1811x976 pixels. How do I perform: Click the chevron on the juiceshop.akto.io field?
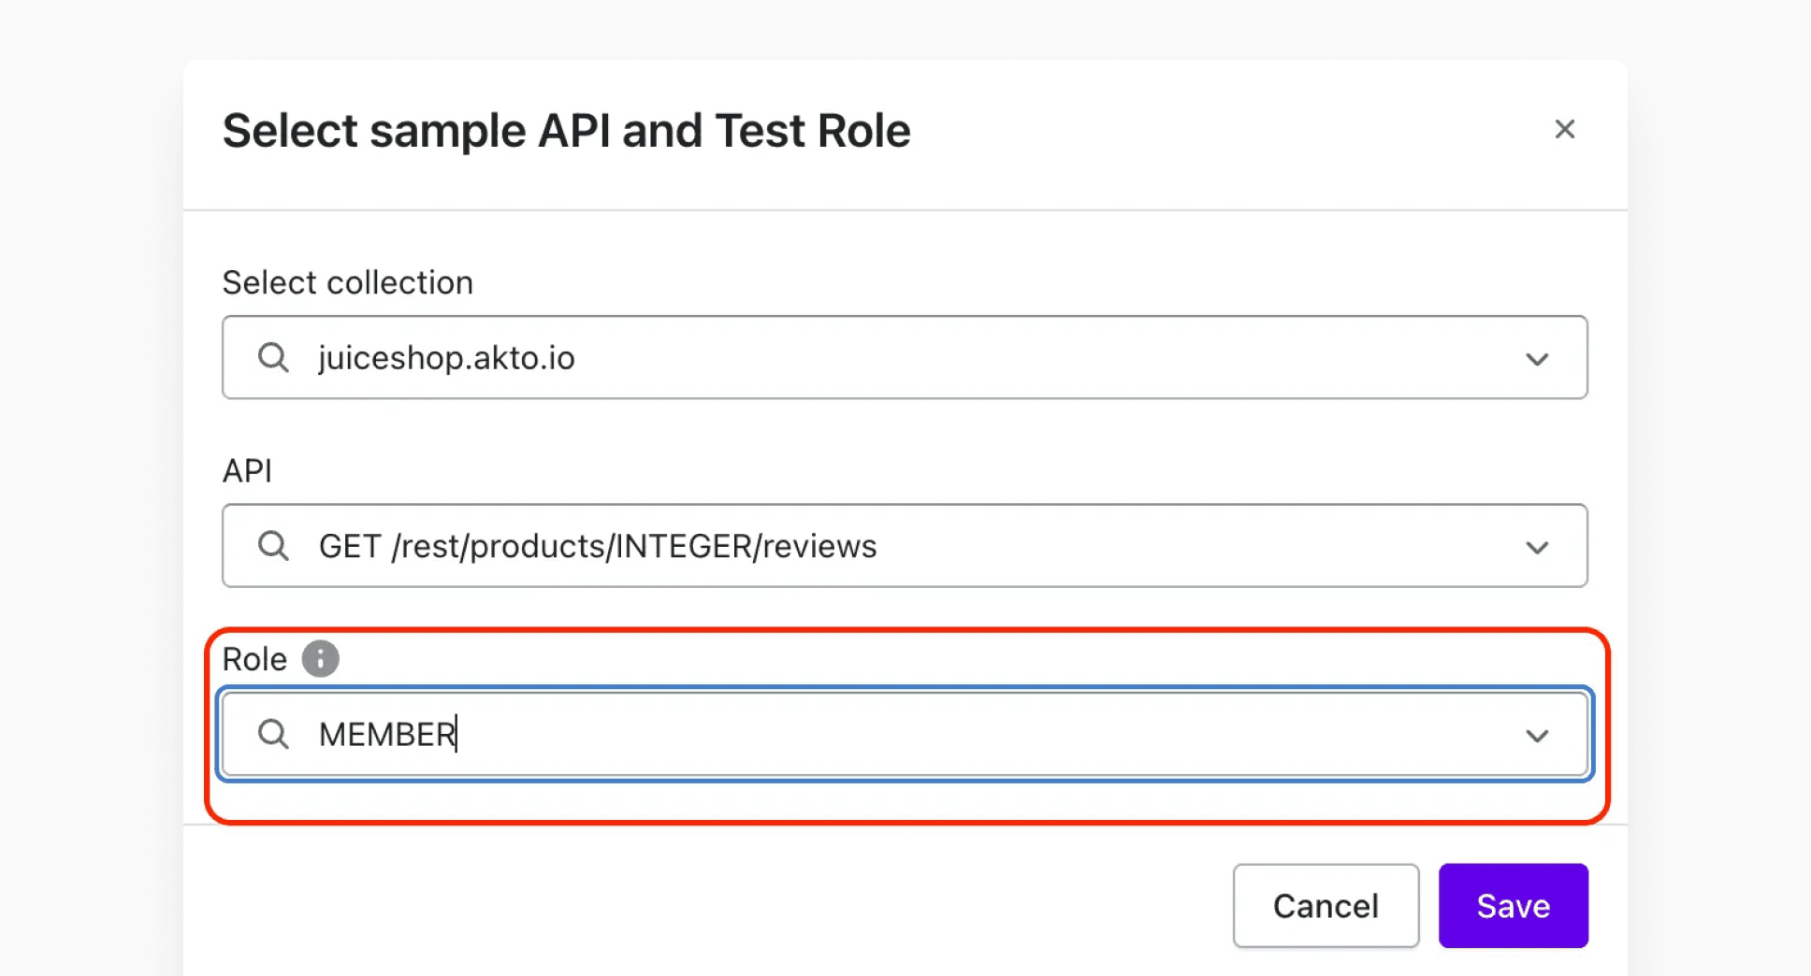1537,357
